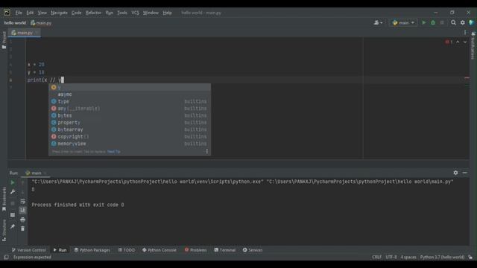Rerun main in Run panel

click(13, 182)
